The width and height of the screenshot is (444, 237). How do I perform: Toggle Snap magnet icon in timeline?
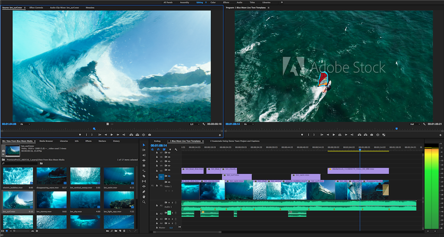tap(158, 149)
